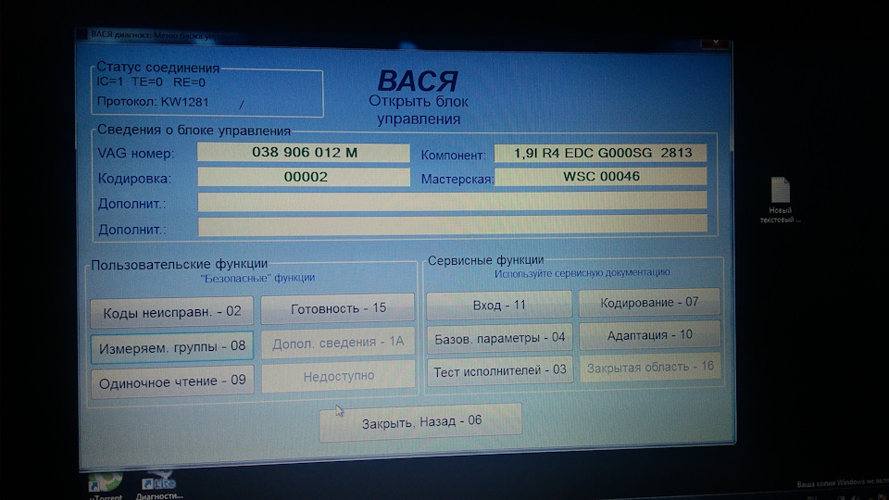Open fault codes function 02
This screenshot has width=889, height=500.
[172, 312]
